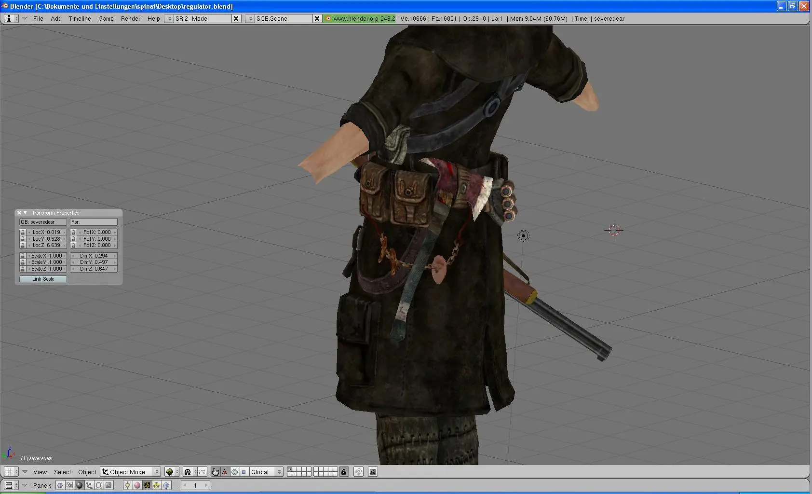
Task: Open the viewport draw type selector
Action: 172,472
